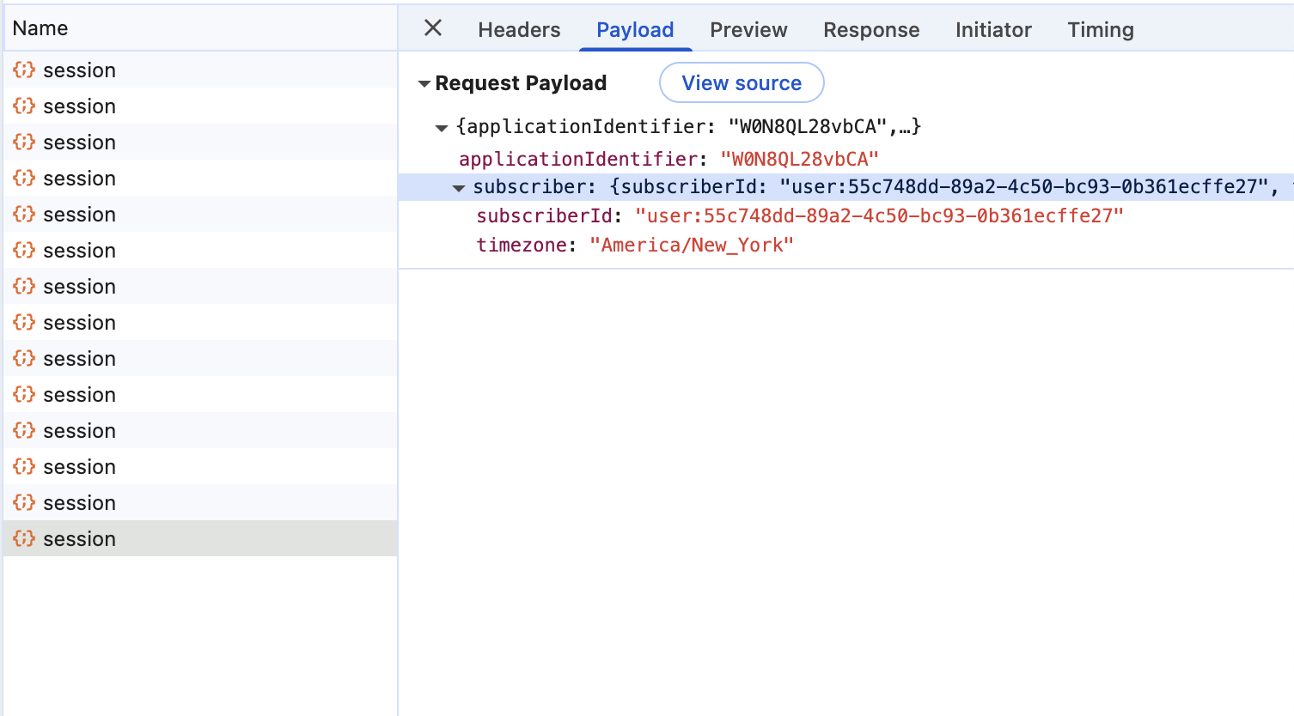Click the Name column header
Viewport: 1294px width, 716px height.
[x=40, y=28]
